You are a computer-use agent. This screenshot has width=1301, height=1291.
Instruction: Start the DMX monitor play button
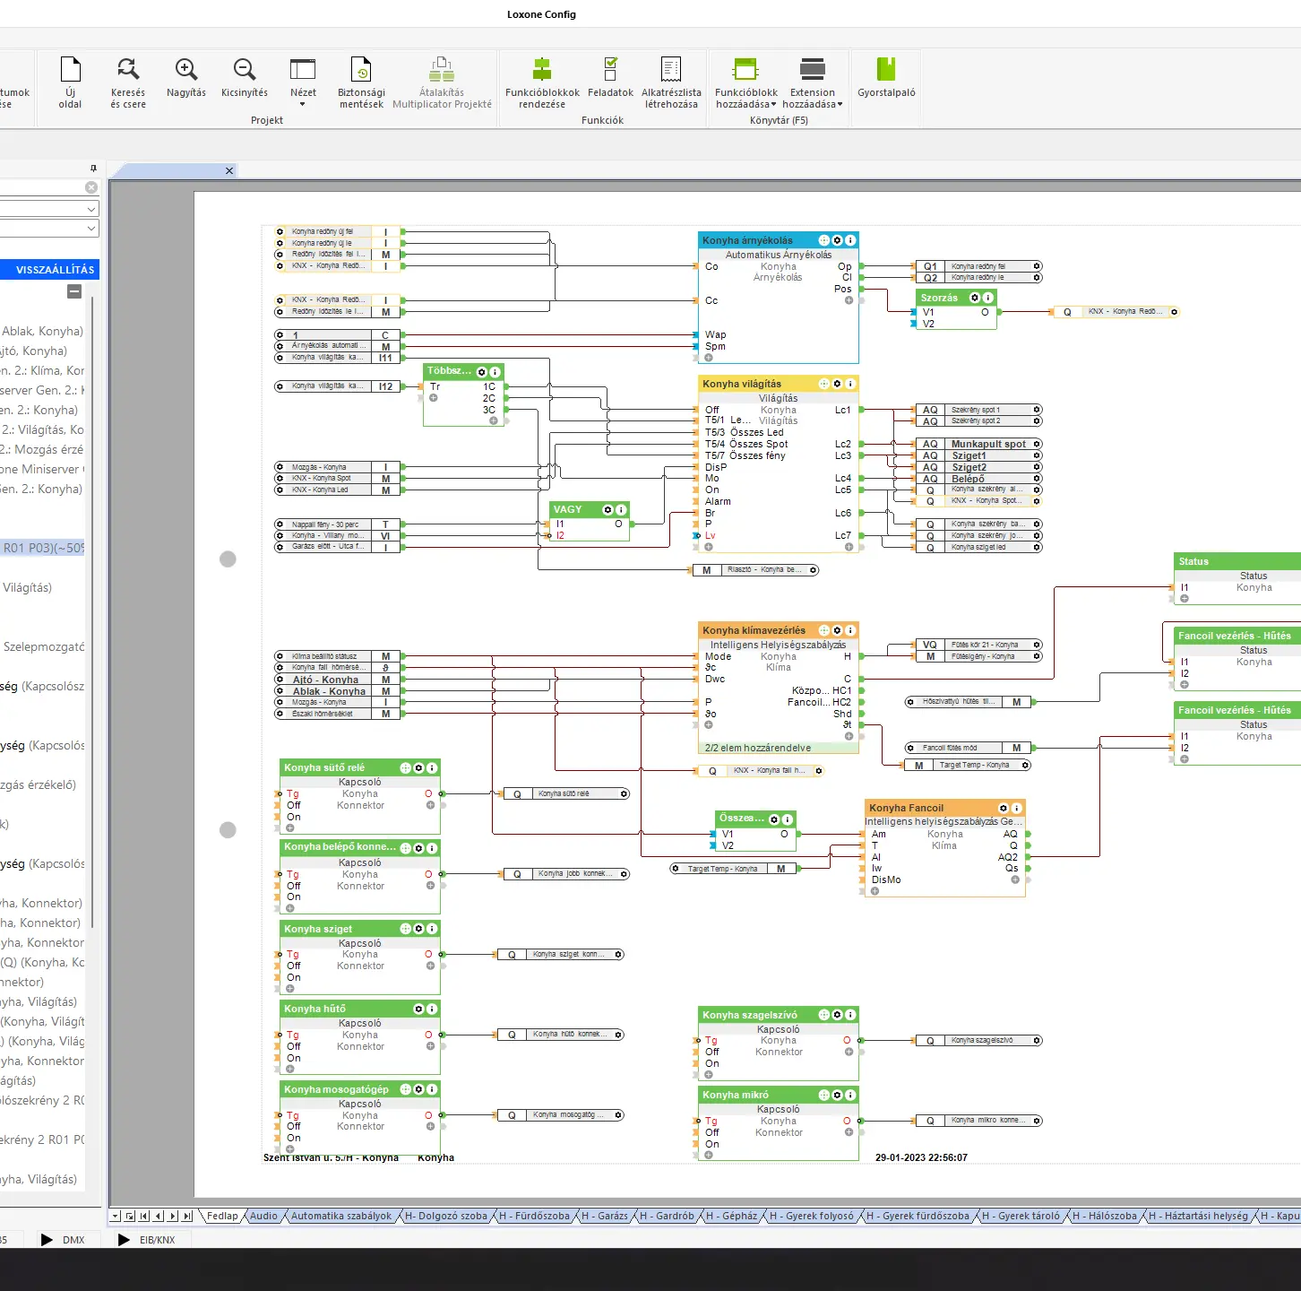47,1240
